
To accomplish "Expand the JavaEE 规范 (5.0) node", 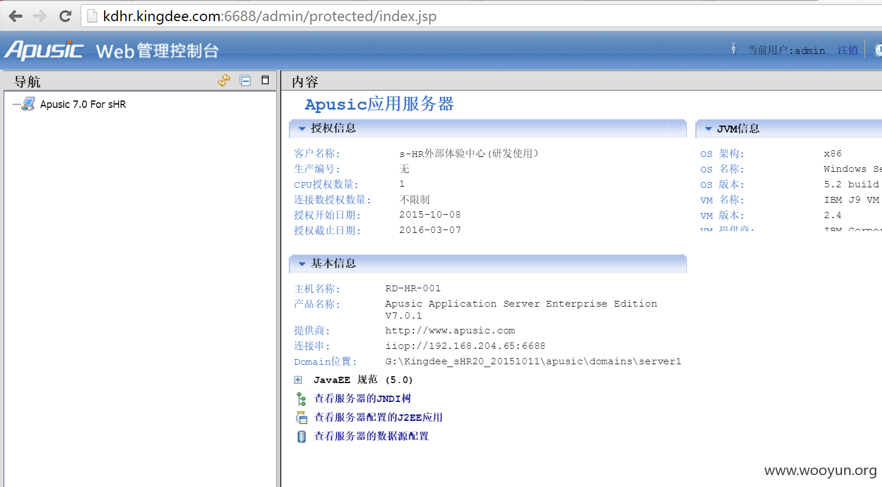I will click(298, 380).
